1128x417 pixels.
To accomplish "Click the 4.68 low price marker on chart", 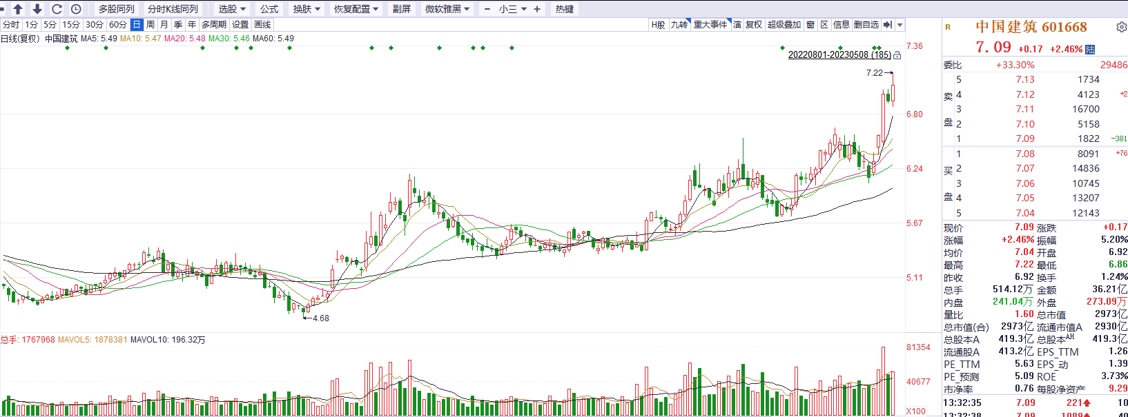I will [321, 318].
